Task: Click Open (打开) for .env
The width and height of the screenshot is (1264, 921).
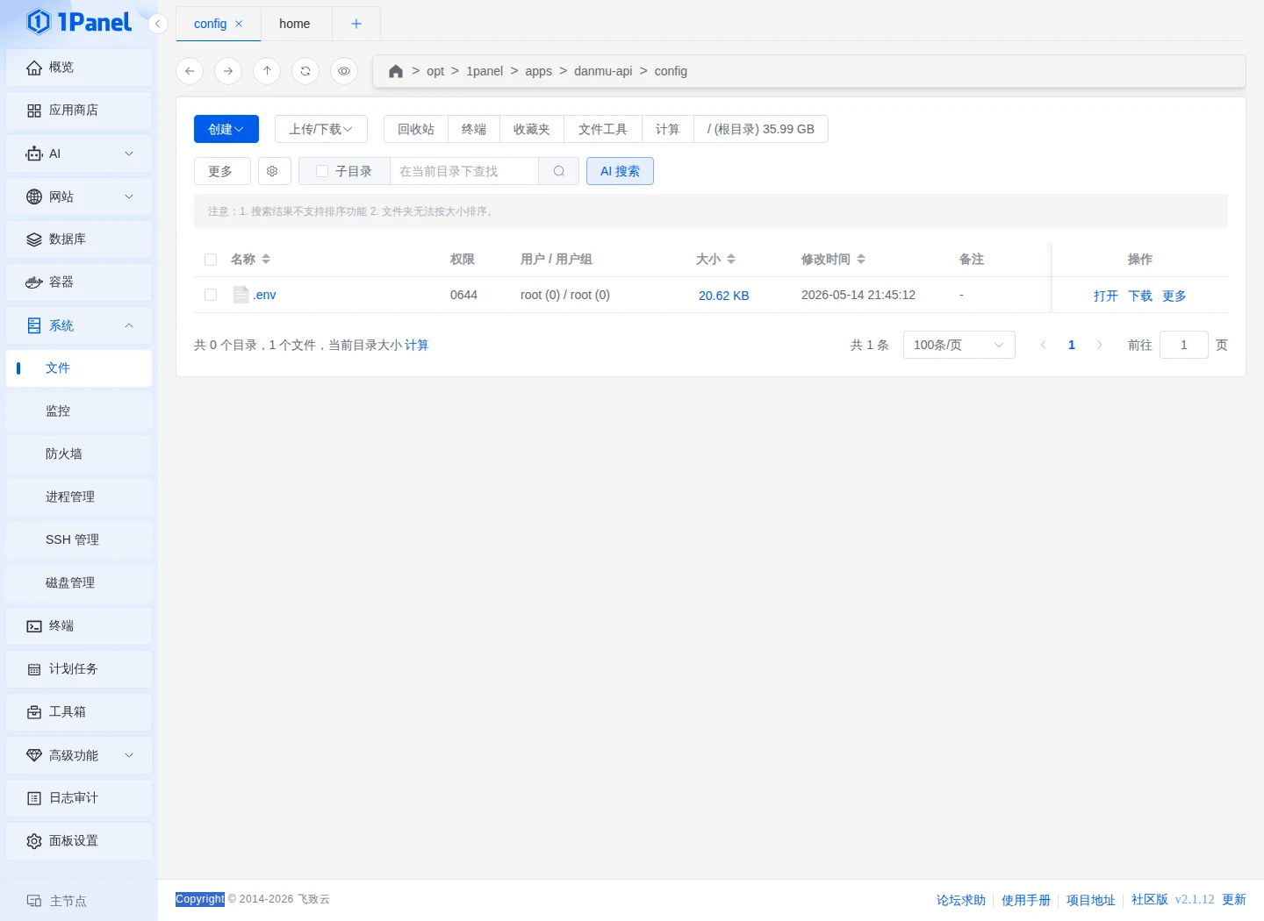Action: tap(1106, 296)
